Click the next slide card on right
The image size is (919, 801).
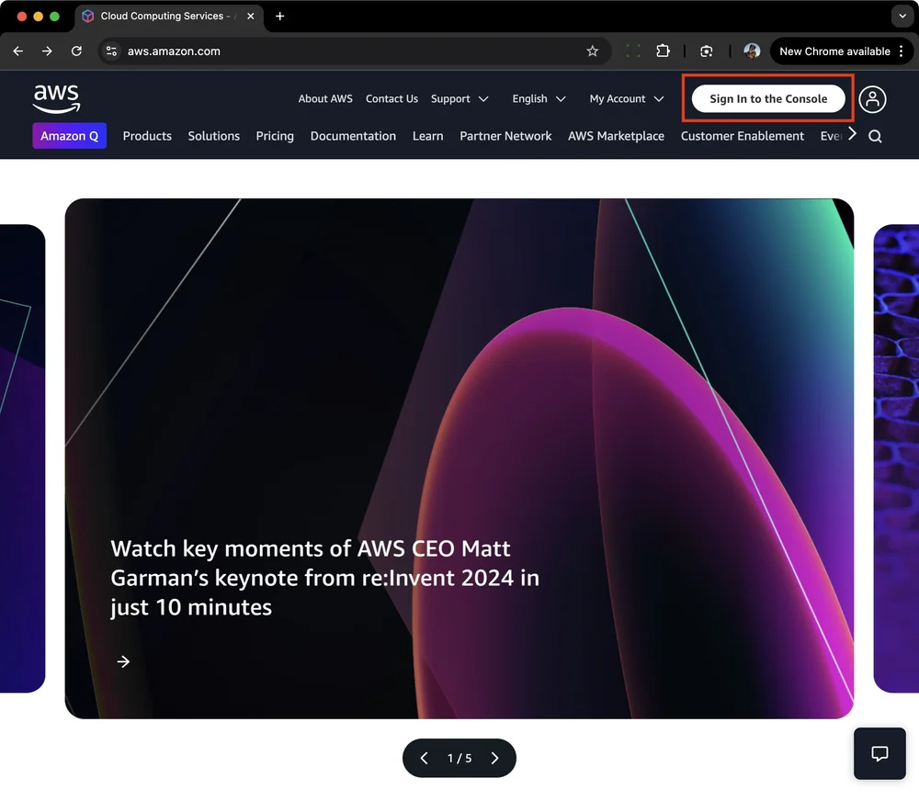pyautogui.click(x=896, y=458)
